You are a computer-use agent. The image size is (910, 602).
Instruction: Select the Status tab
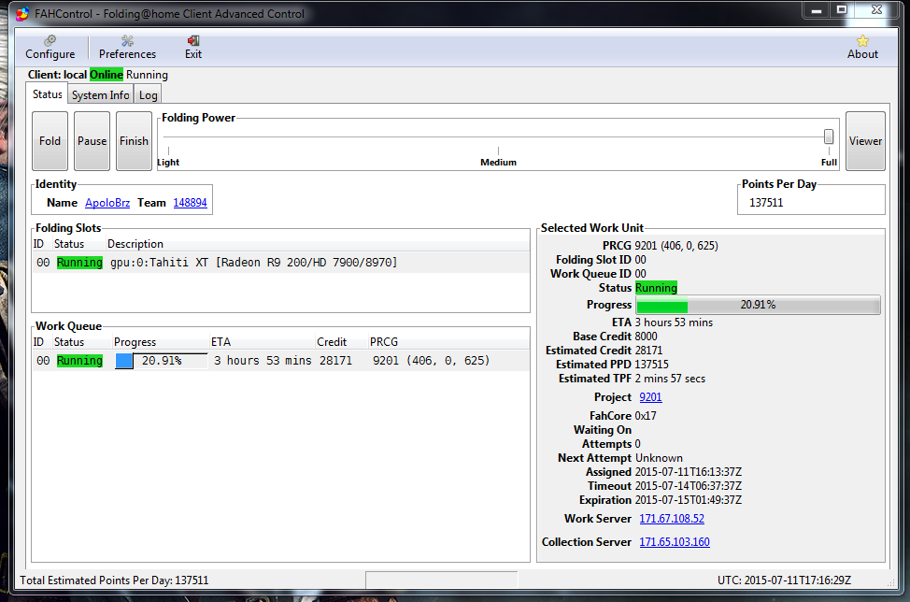click(47, 94)
